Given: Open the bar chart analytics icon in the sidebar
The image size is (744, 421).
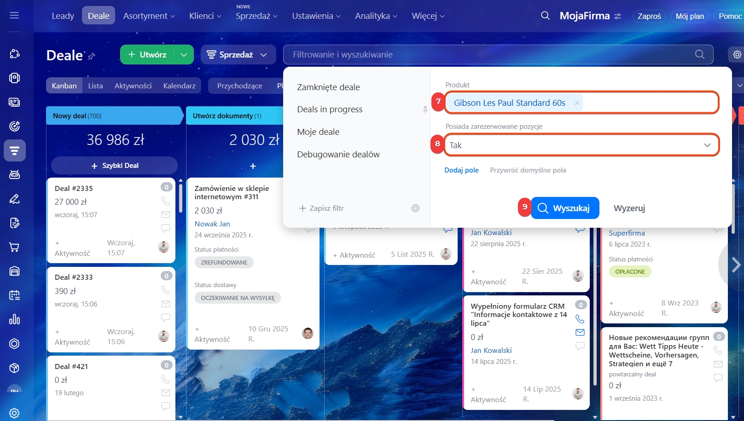Looking at the screenshot, I should click(14, 319).
